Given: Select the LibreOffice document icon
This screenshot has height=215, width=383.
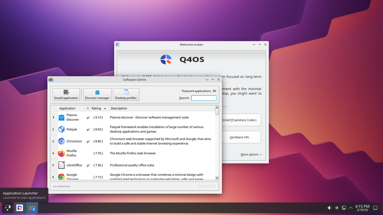Looking at the screenshot, I should [62, 165].
